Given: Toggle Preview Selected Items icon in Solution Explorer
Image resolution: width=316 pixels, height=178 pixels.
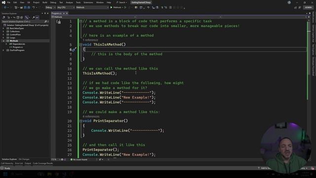Looking at the screenshot, I should coord(37,18).
